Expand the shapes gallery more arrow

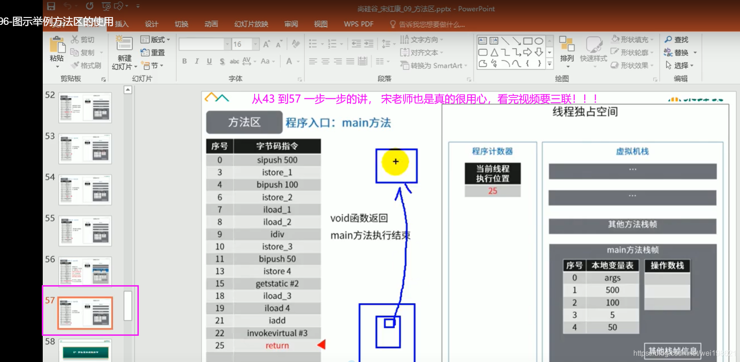[x=549, y=64]
